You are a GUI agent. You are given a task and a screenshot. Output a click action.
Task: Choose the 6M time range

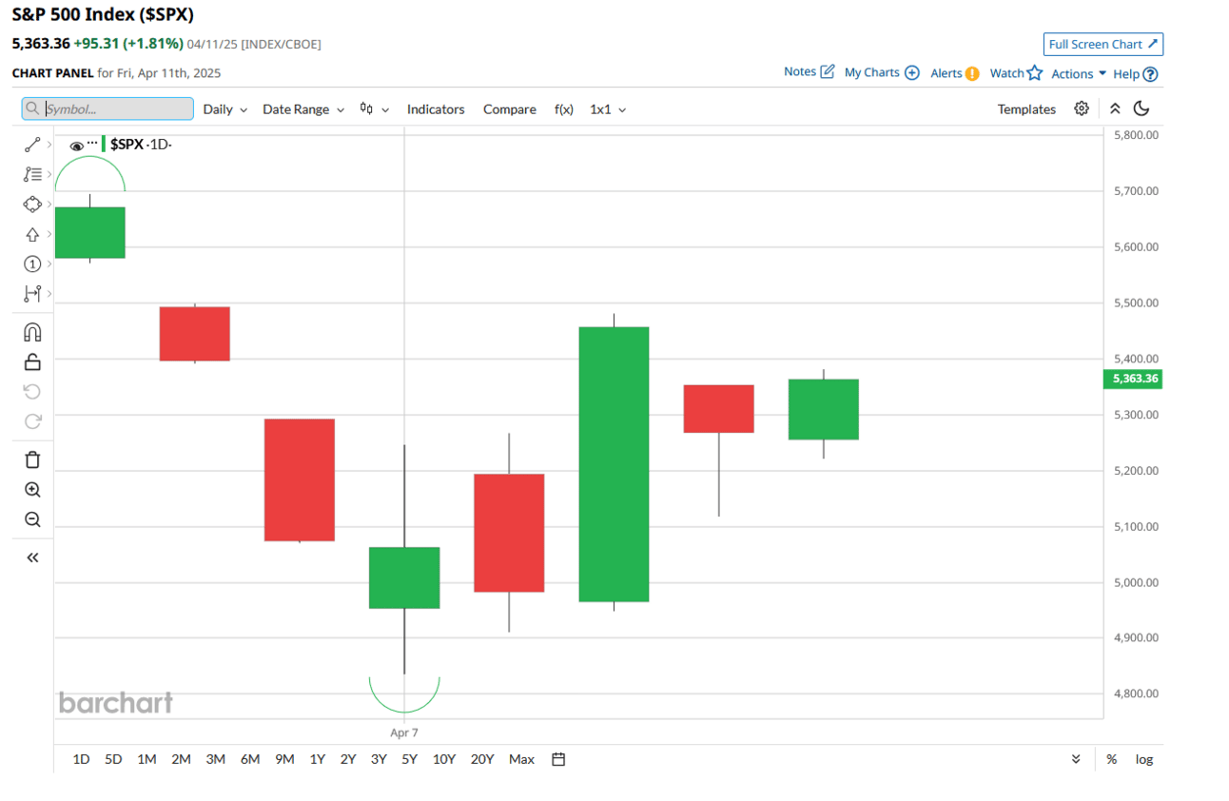click(250, 759)
